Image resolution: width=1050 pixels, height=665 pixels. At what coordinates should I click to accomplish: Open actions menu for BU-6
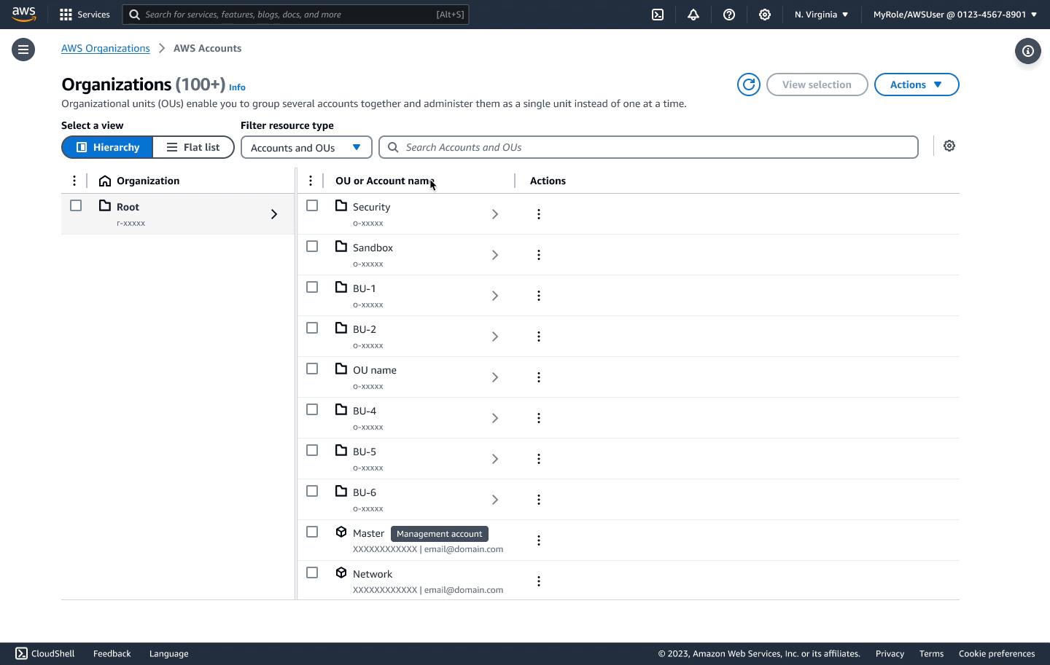[539, 500]
